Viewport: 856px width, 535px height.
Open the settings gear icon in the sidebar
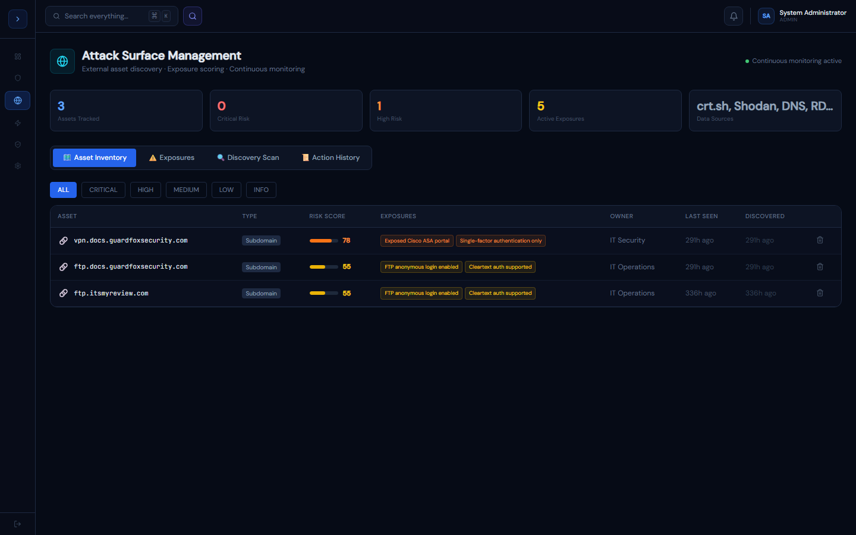(x=18, y=166)
